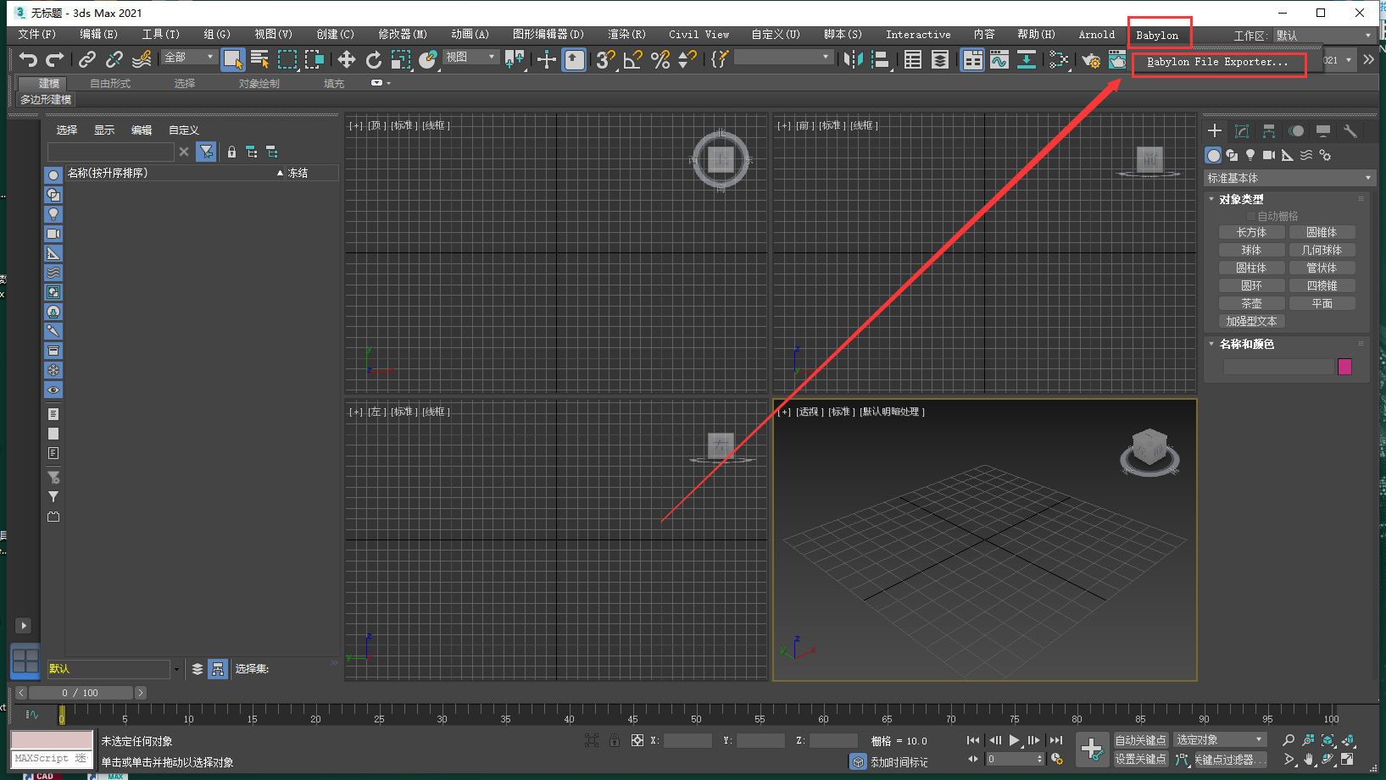Activate the Select and Move tool

346,59
